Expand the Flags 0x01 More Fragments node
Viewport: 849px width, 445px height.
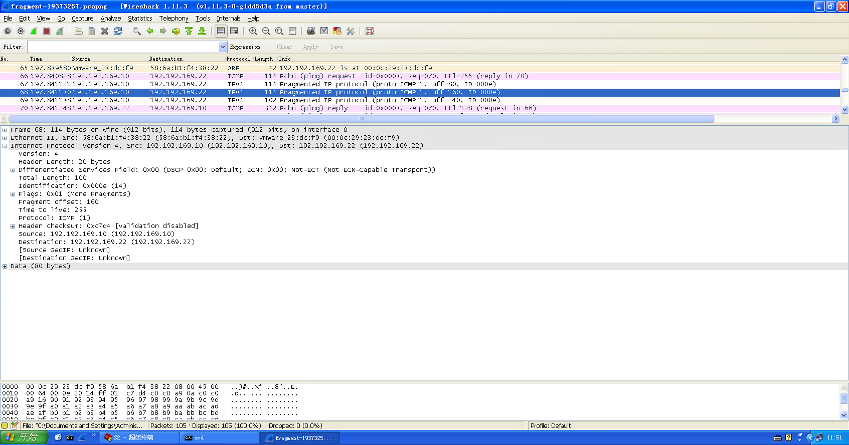13,194
